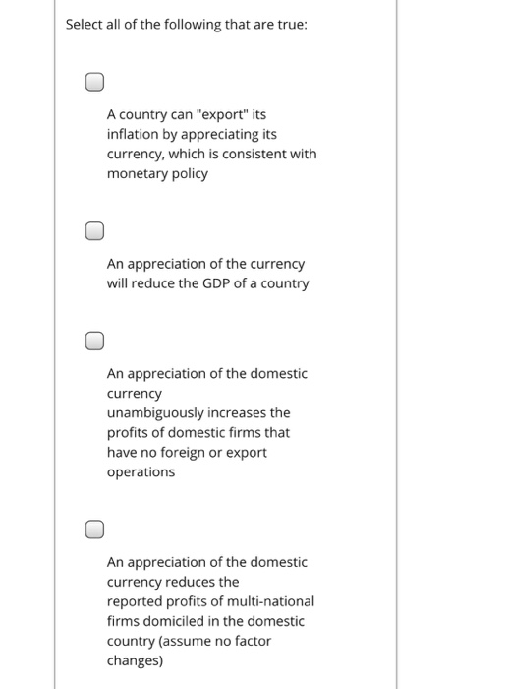Viewport: 508px width, 689px height.
Task: Click the "Select all of the following" question text
Action: tap(187, 25)
